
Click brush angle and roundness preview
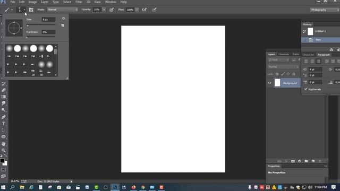pyautogui.click(x=14, y=28)
